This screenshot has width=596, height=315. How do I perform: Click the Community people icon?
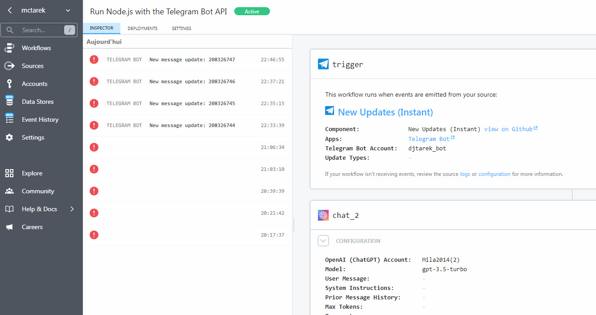pos(9,191)
